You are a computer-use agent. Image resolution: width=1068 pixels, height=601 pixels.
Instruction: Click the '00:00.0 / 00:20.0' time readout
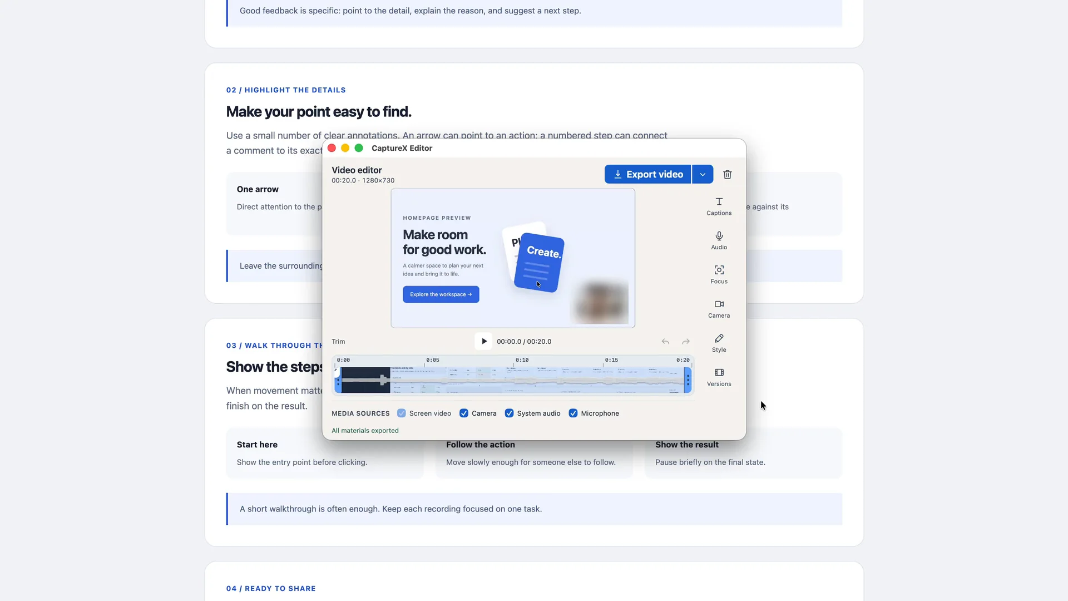[524, 342]
